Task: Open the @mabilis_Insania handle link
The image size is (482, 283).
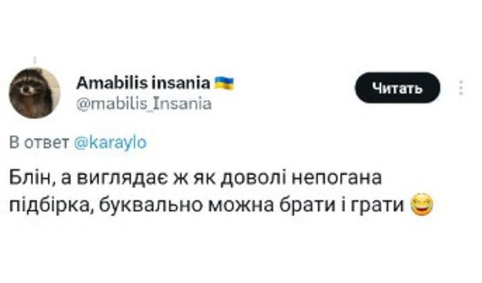Action: 144,104
